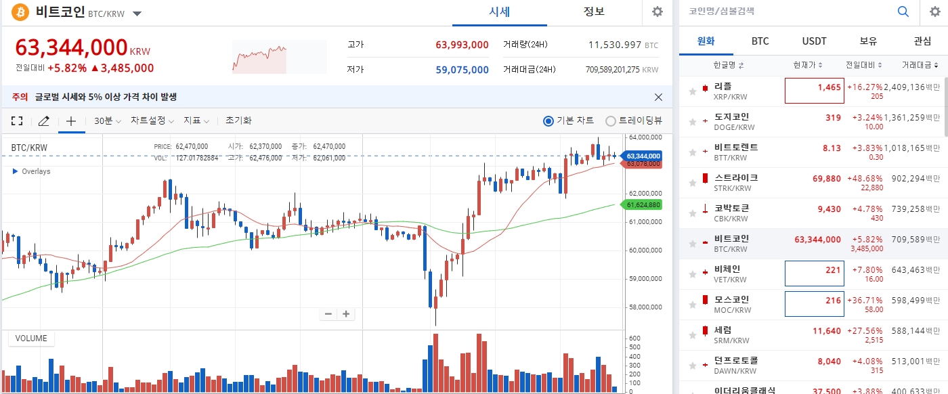Favorite star for 코박토큰 CBK/KRW
Viewport: 948px width, 394px height.
coord(692,213)
